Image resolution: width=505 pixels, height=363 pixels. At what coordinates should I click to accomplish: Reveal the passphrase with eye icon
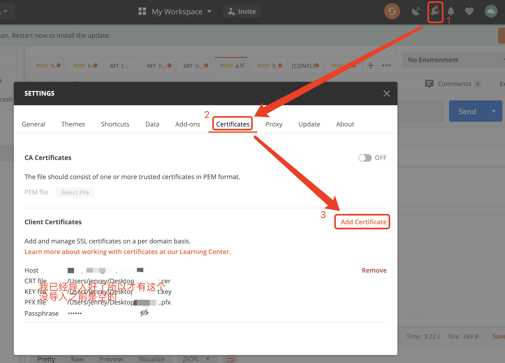144,313
